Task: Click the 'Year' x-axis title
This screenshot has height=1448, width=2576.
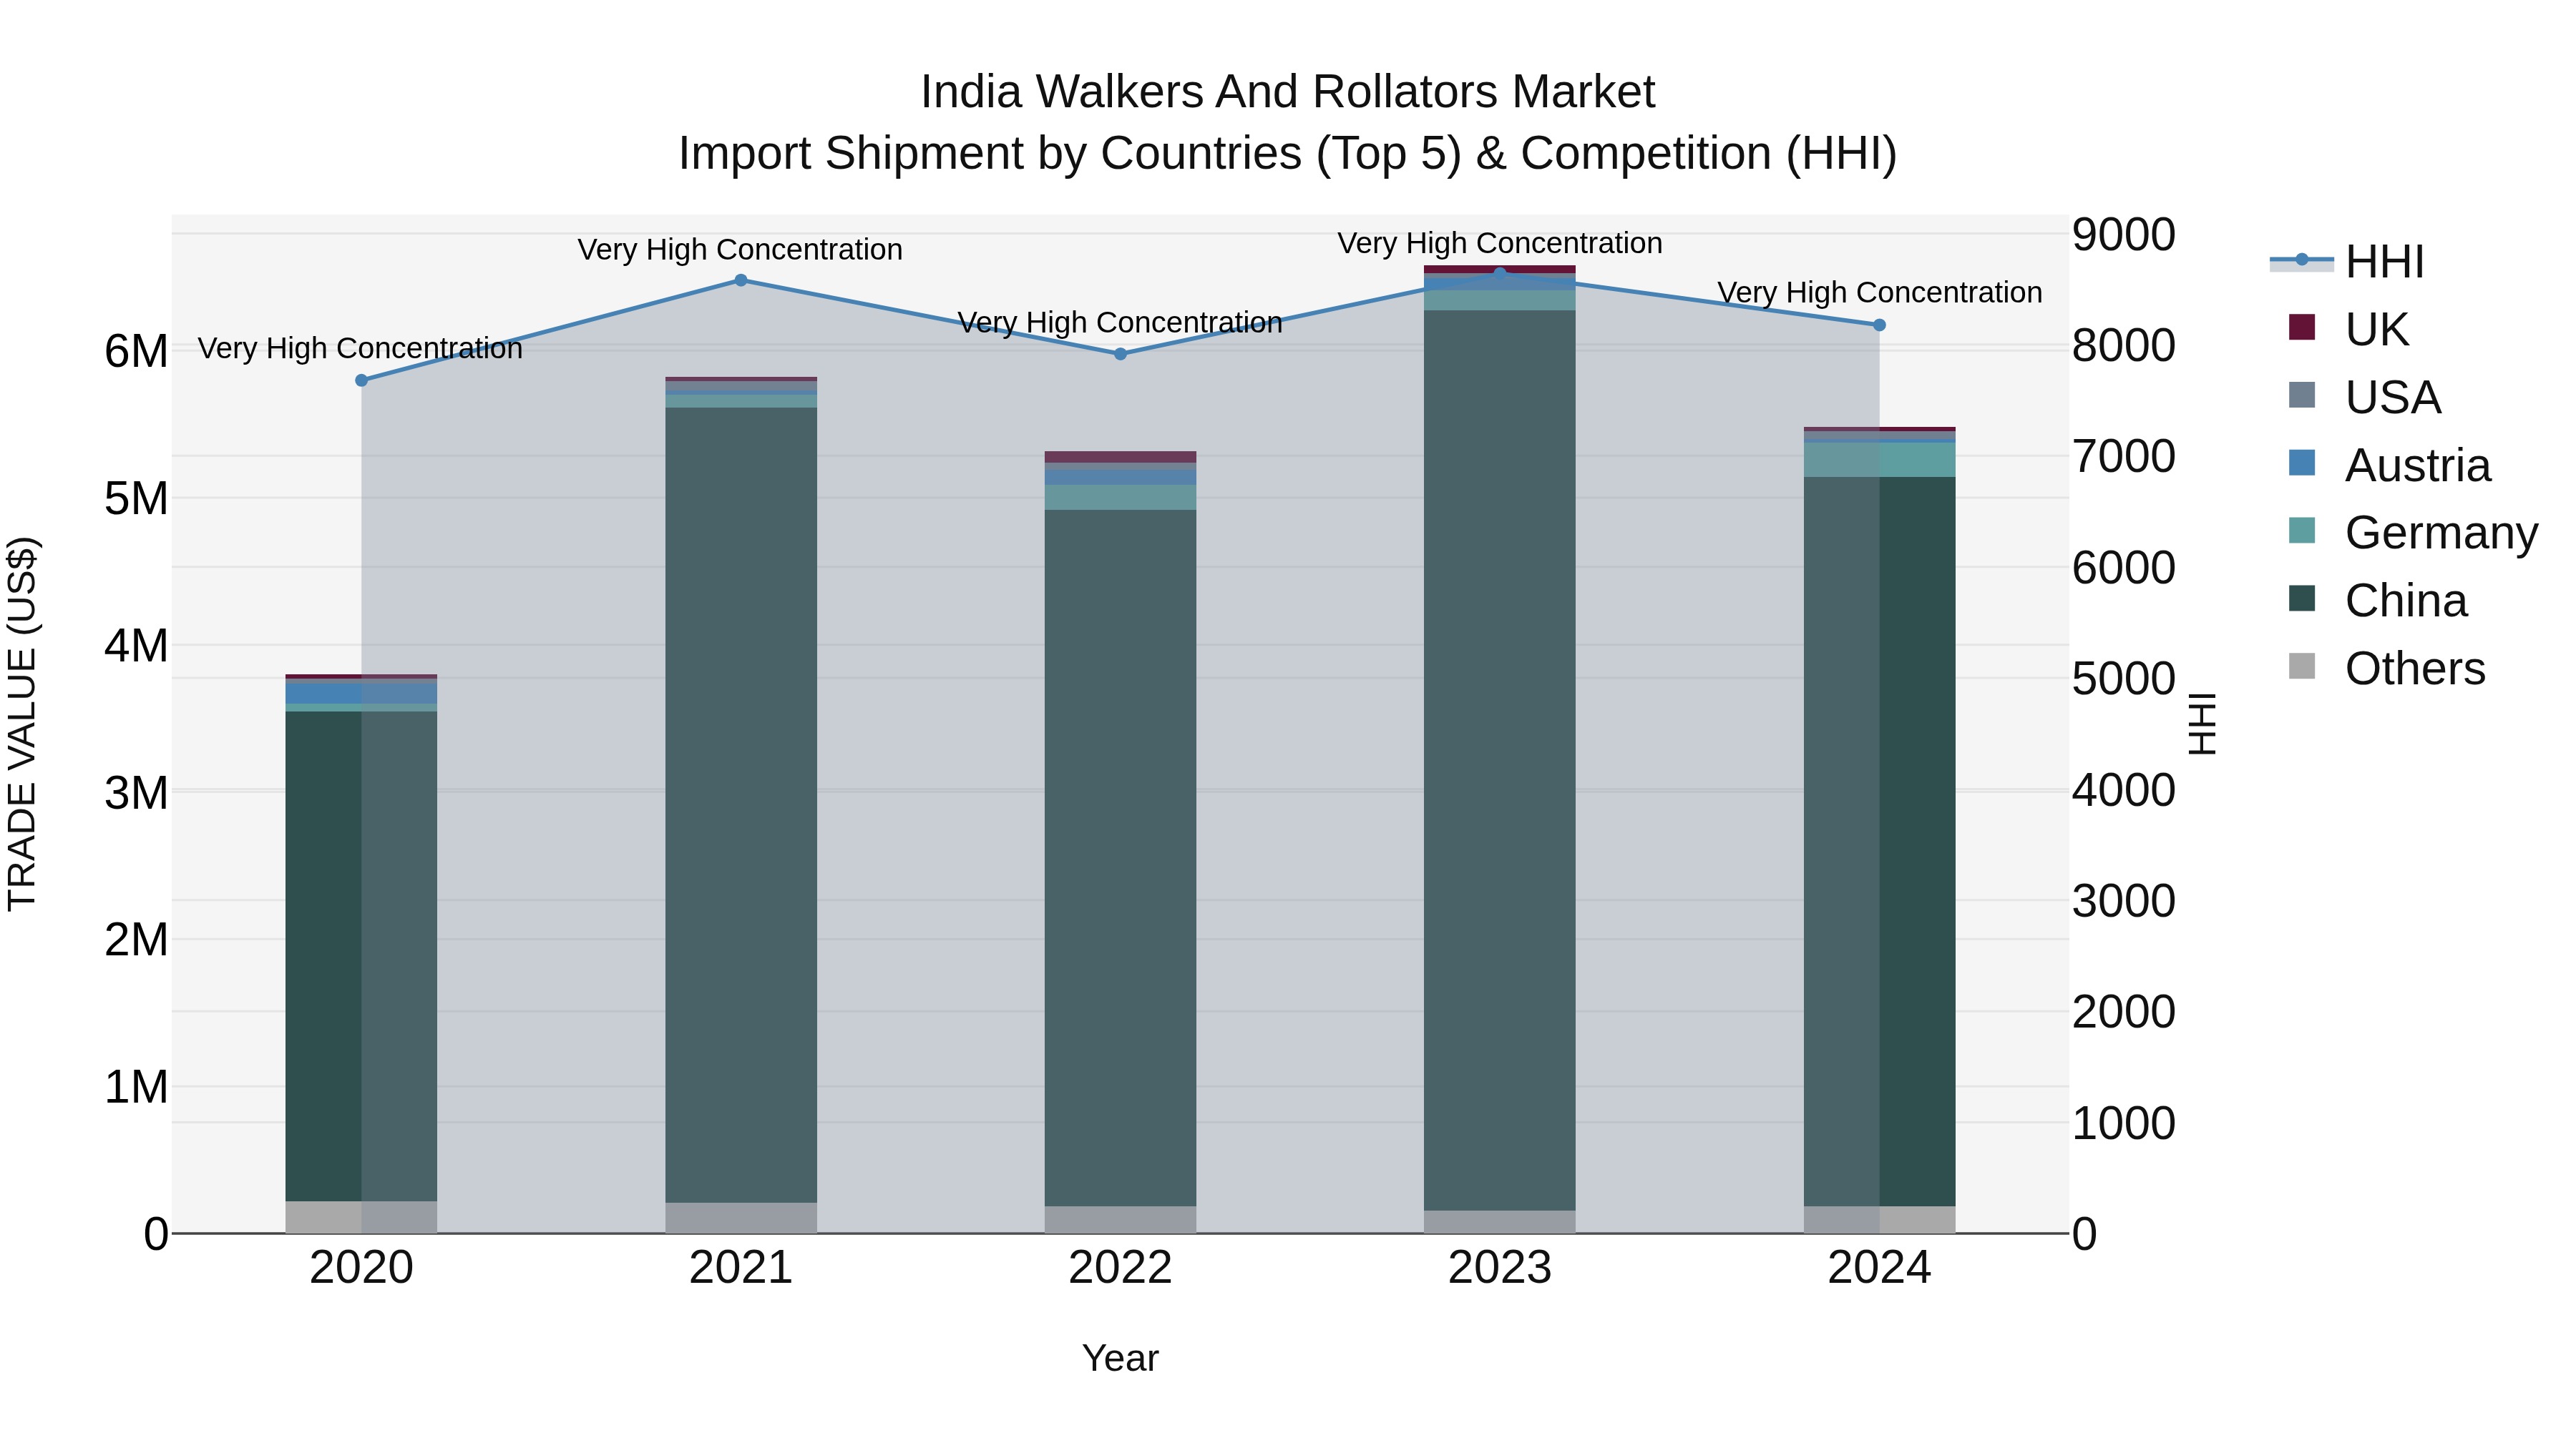Action: point(1120,1358)
